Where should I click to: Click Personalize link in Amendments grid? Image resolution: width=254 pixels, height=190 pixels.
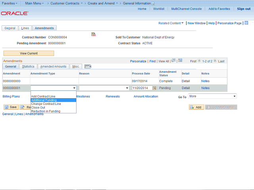(138, 61)
